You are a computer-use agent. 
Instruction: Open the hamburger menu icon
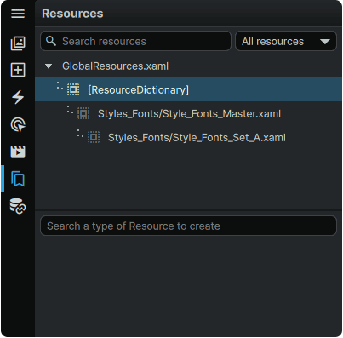point(18,14)
